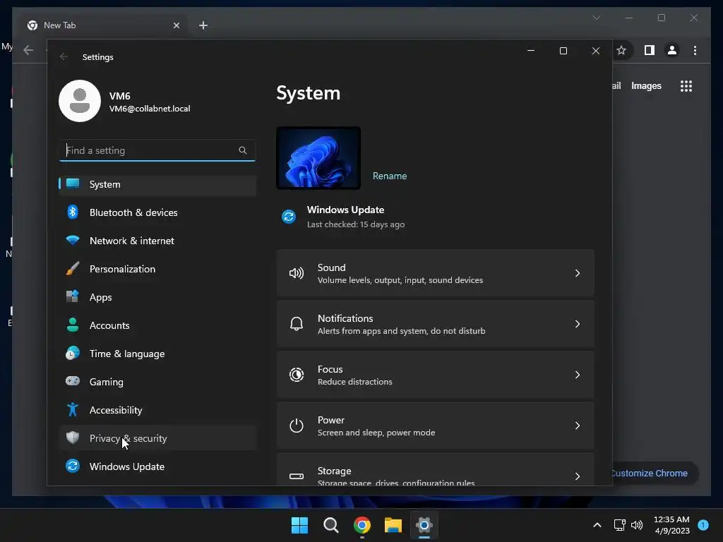
Task: Select Windows Update in sidebar
Action: coord(157,466)
